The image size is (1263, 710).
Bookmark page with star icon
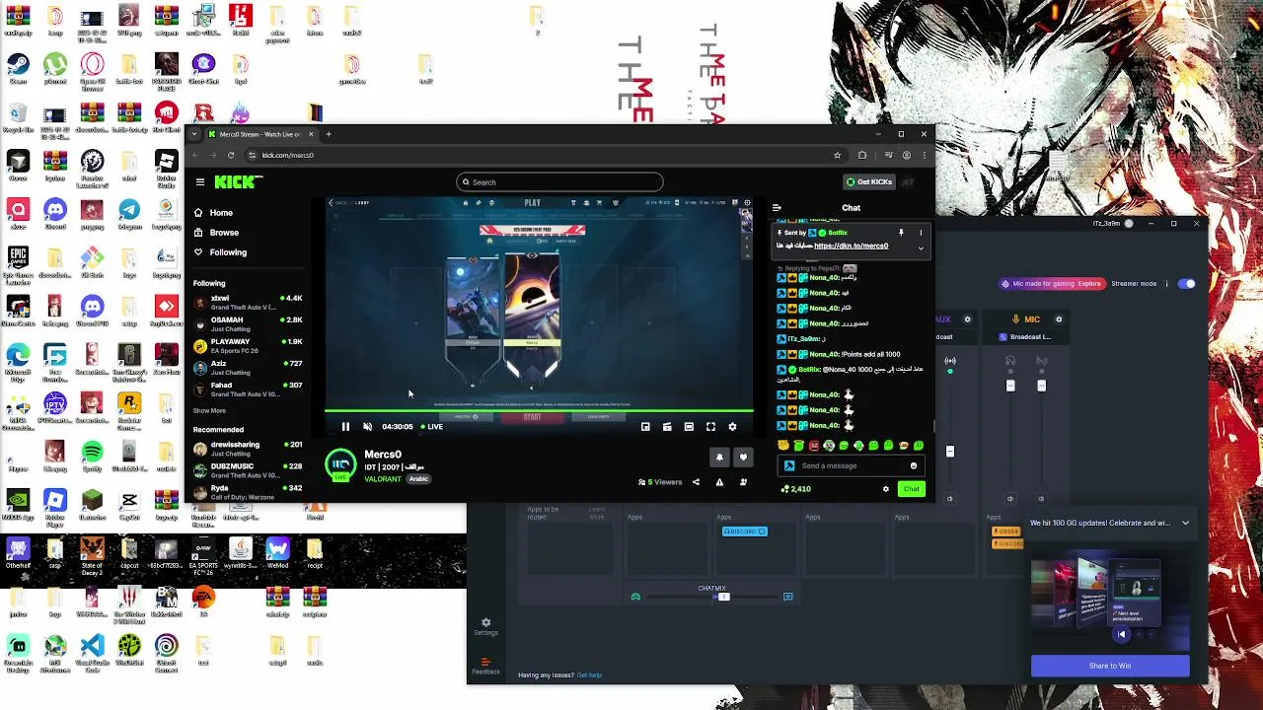(x=837, y=155)
